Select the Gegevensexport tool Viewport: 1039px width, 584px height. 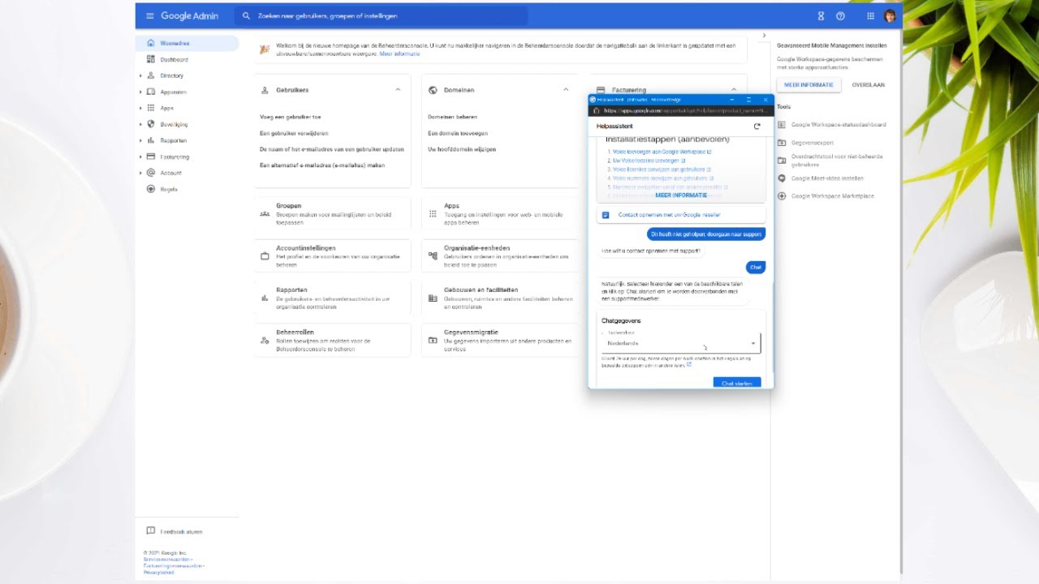point(812,142)
